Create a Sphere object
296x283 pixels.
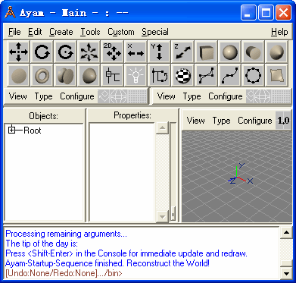pyautogui.click(x=229, y=52)
